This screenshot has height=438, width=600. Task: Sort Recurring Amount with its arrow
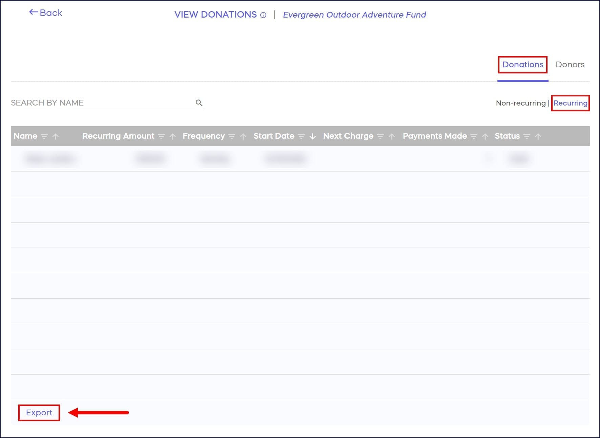(x=173, y=136)
